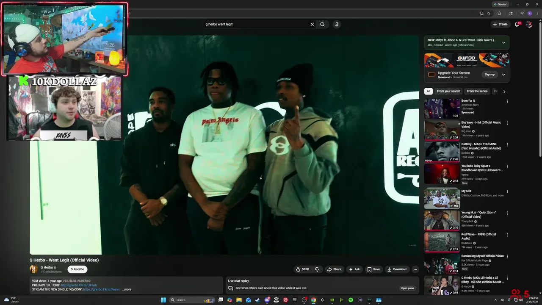The width and height of the screenshot is (542, 305).
Task: Open options menu for DaBaby MAKE YOU MINE
Action: pos(507,145)
